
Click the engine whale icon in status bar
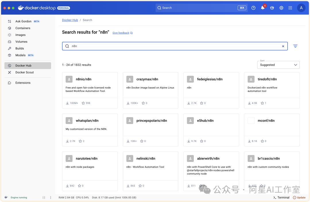pyautogui.click(x=6, y=197)
